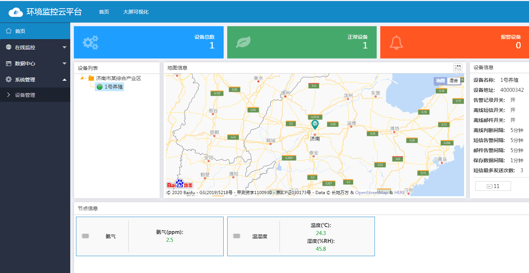Screen dimensions: 529x273
Task: Click the bell icon on 报警设备 card
Action: click(x=396, y=42)
